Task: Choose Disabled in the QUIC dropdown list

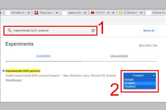Action: 130,86
